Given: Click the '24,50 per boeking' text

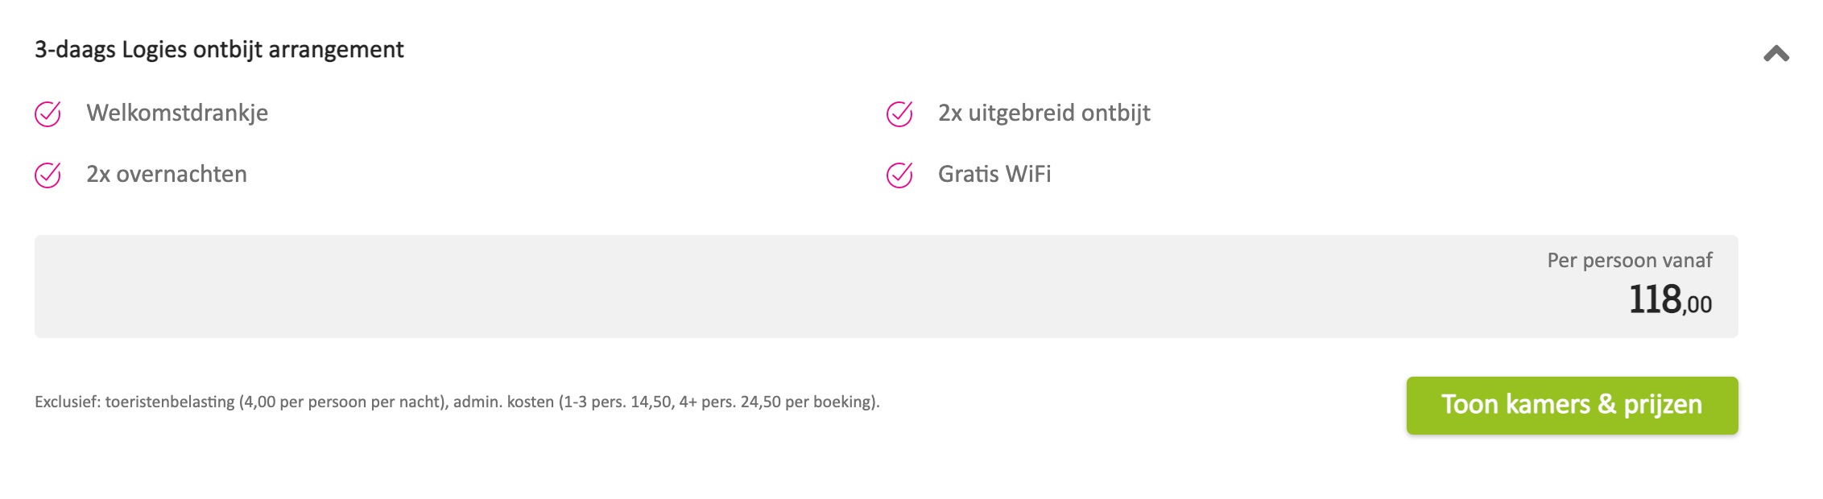Looking at the screenshot, I should pyautogui.click(x=808, y=402).
